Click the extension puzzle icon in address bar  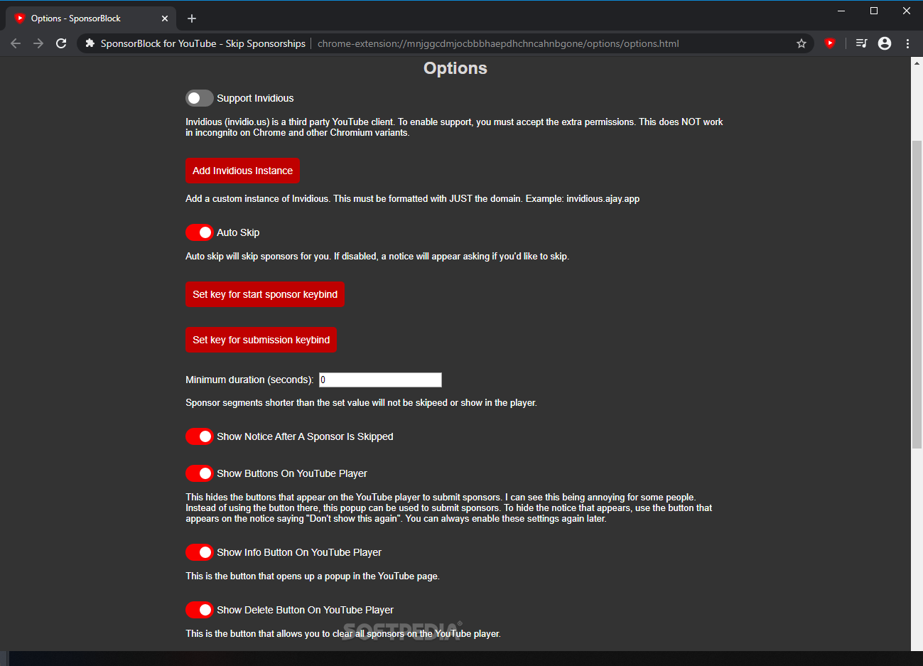[90, 43]
